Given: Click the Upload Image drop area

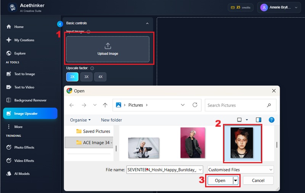Looking at the screenshot, I should tap(108, 49).
